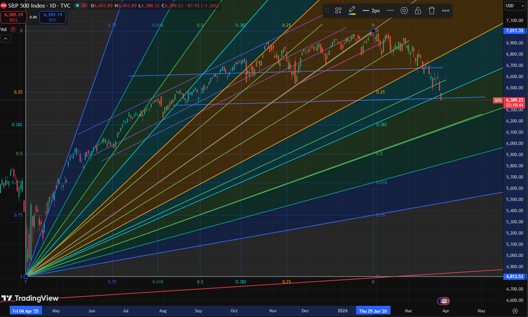Click the Fri 04 Apr '25 date label
This screenshot has width=528, height=317.
26,311
